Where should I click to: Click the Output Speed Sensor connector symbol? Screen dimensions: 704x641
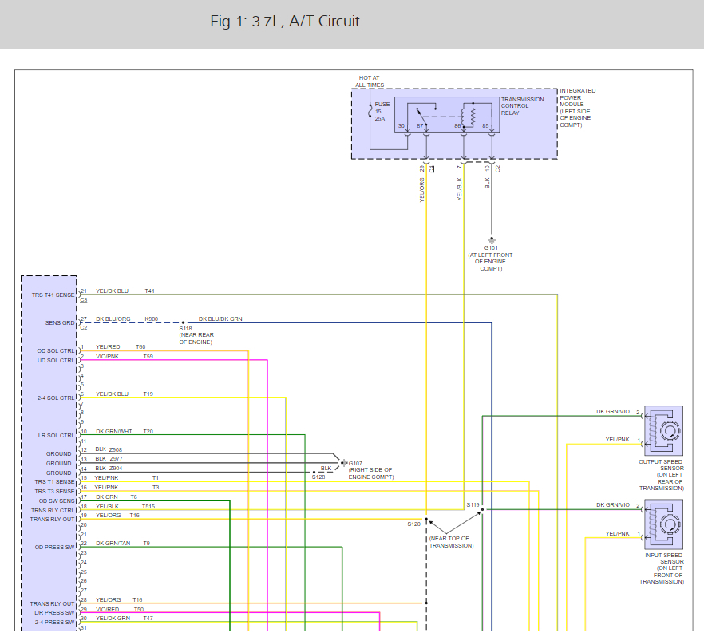coord(664,430)
